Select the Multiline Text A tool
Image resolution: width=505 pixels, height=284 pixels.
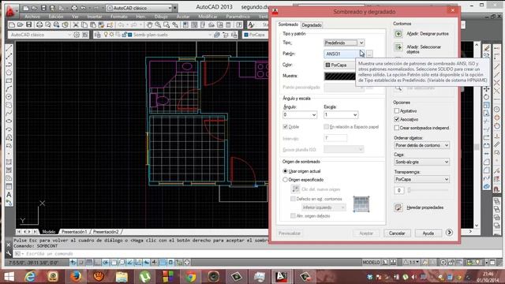click(9, 195)
